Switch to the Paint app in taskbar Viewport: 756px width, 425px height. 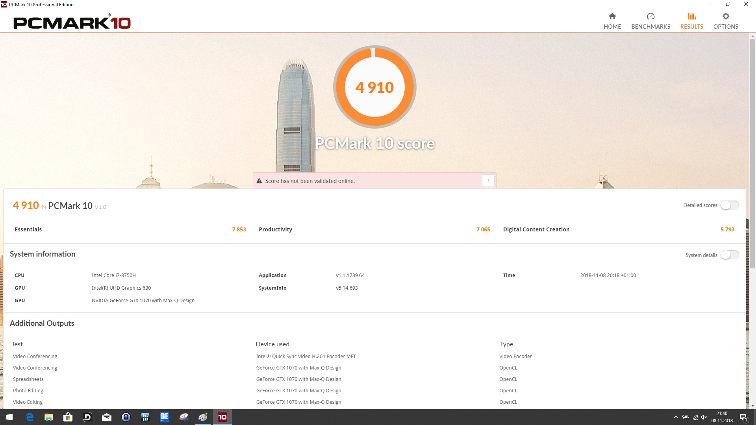(203, 417)
